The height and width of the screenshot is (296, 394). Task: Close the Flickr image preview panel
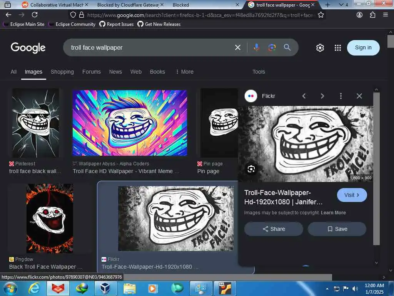pos(359,96)
